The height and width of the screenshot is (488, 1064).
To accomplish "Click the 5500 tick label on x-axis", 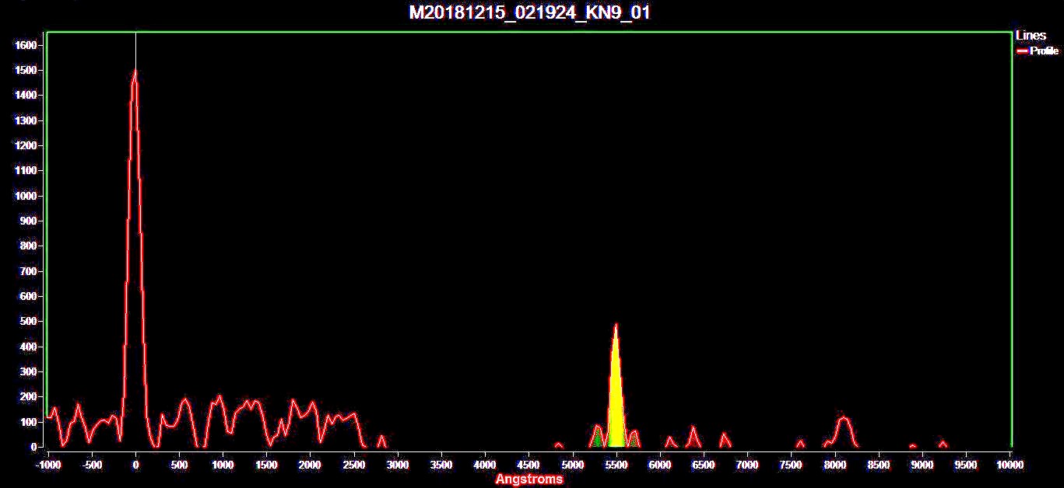I will (x=616, y=465).
